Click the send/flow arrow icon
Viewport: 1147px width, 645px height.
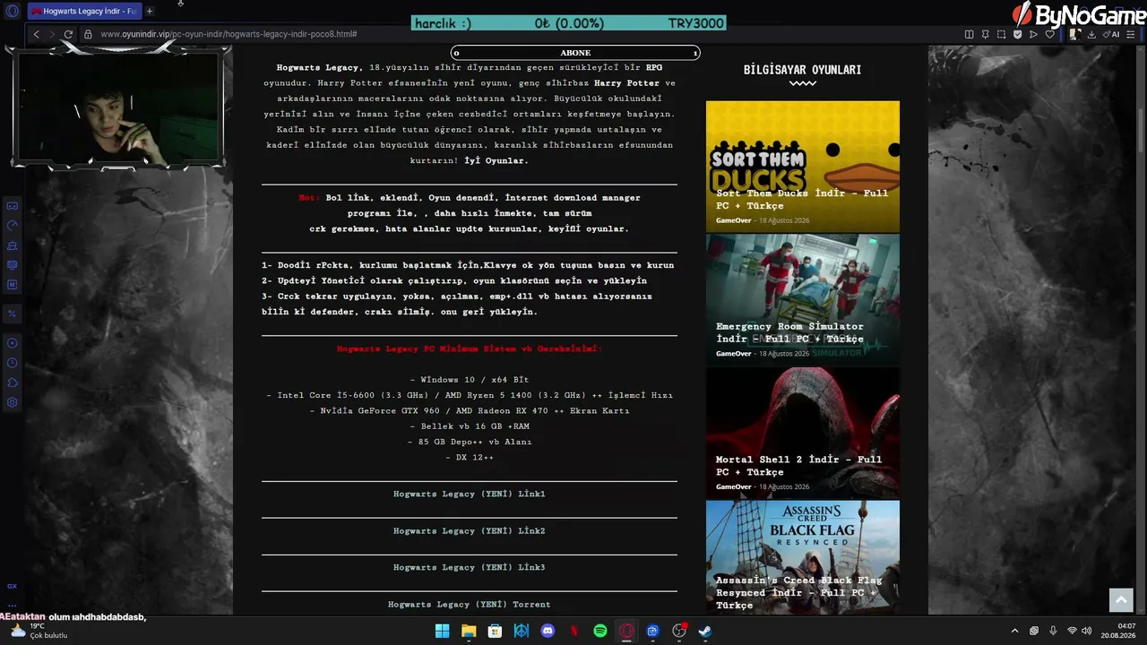point(1033,34)
